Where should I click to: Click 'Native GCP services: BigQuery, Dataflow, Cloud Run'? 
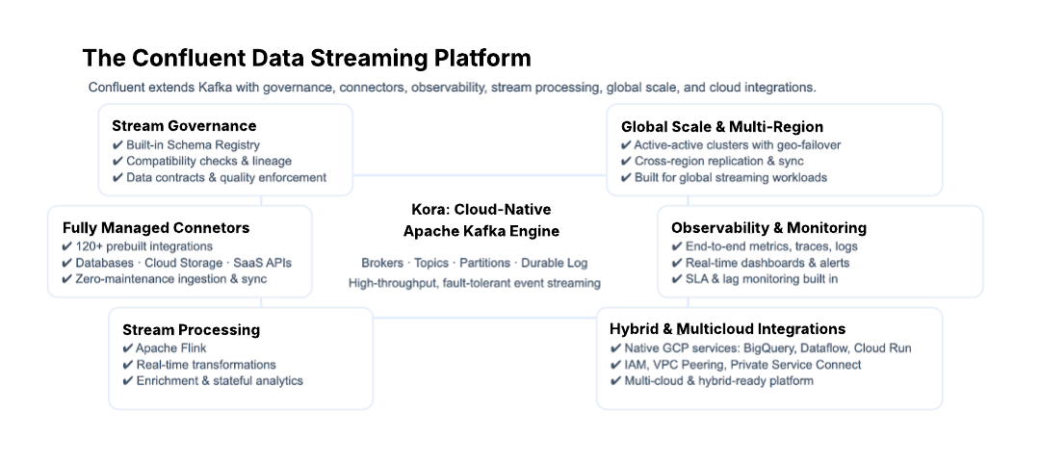[768, 348]
